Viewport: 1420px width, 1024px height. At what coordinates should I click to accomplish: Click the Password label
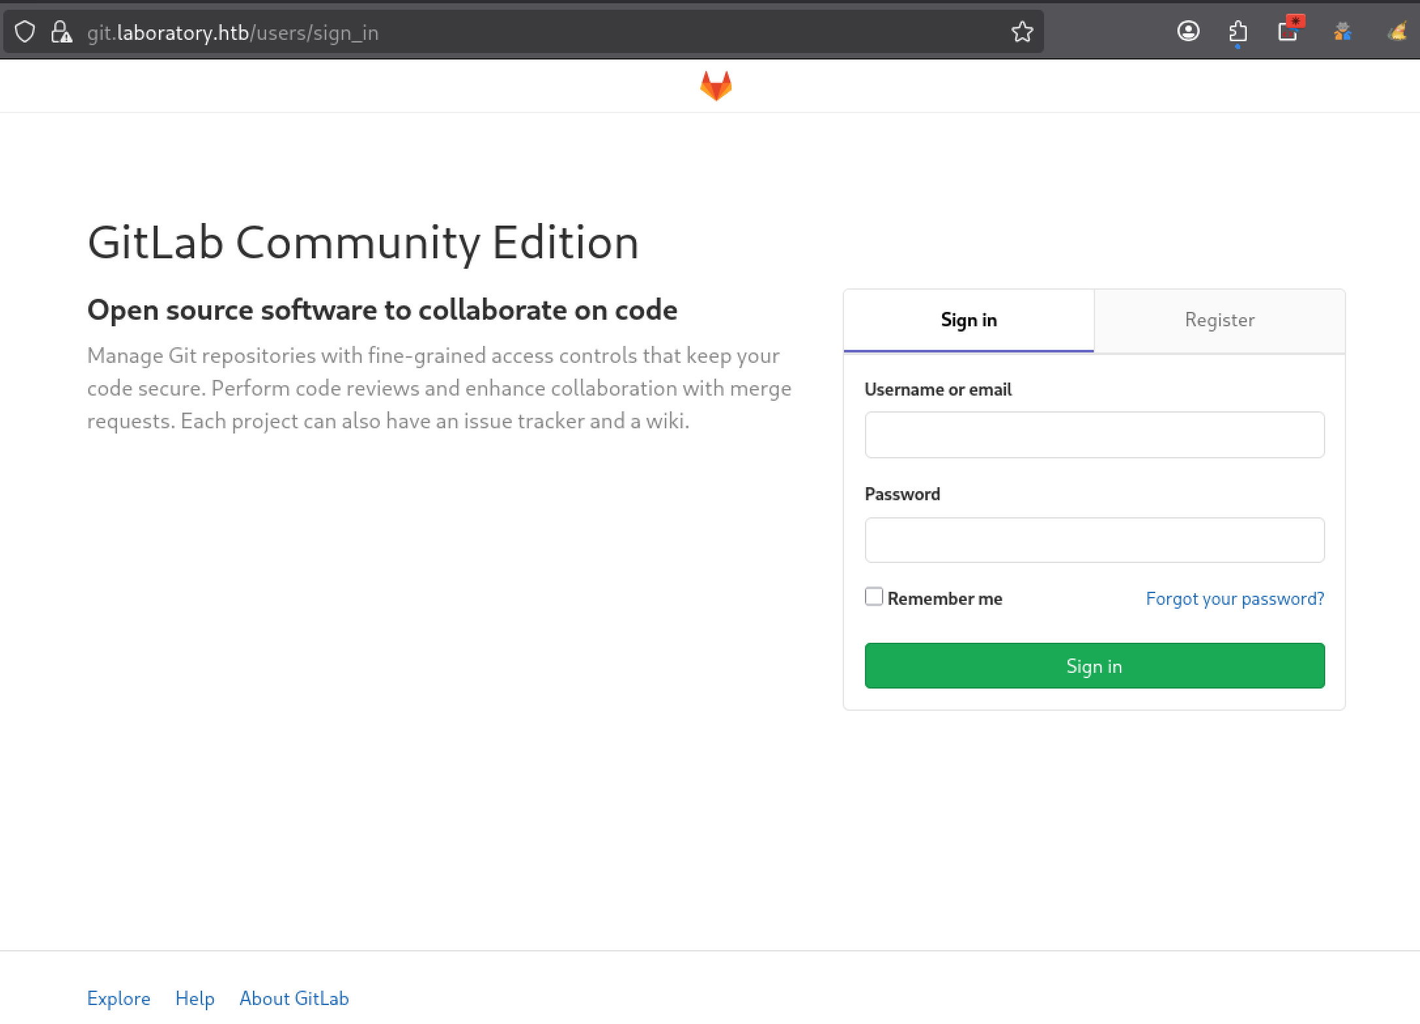[902, 494]
